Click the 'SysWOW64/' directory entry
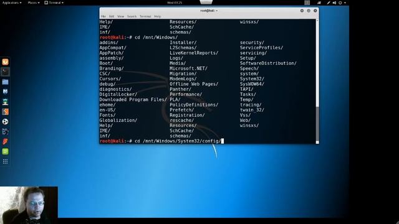Screen dimensions: 399x224 [252, 84]
